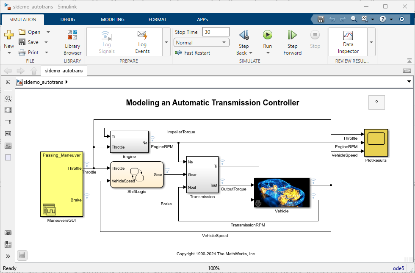Expand the Prepare gallery dropdown arrow

coord(166,42)
